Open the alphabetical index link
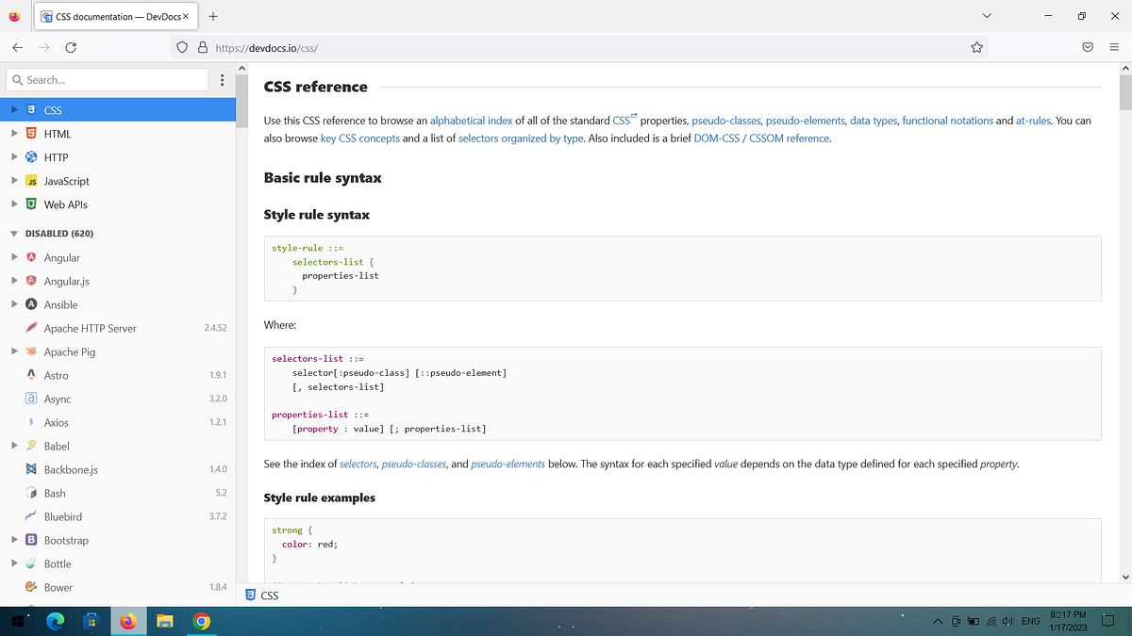 (x=472, y=121)
